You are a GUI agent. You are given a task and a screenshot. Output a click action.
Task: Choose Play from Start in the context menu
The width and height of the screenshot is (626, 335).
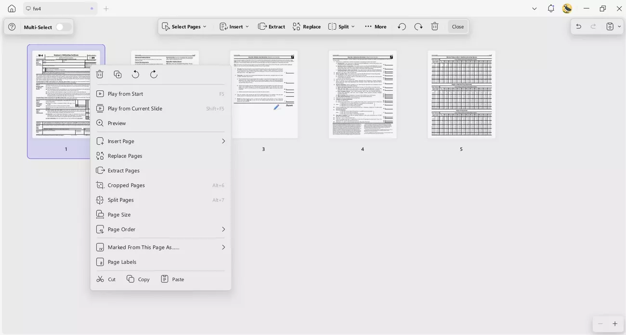126,94
